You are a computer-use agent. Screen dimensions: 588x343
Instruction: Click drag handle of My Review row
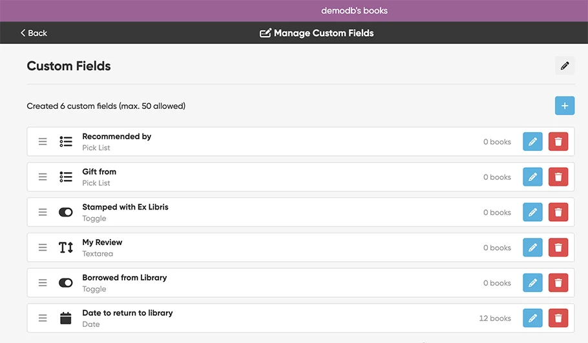point(43,248)
